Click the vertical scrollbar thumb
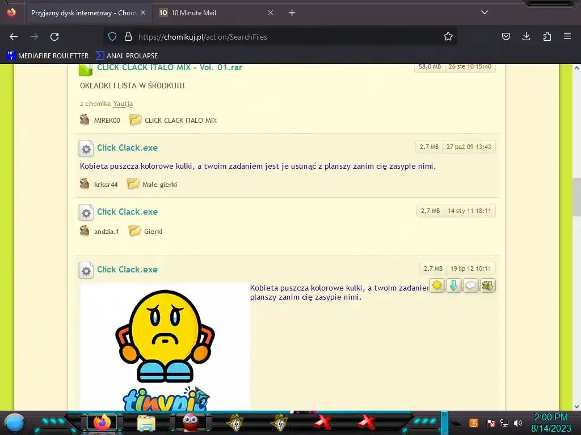581x435 pixels. (x=576, y=197)
